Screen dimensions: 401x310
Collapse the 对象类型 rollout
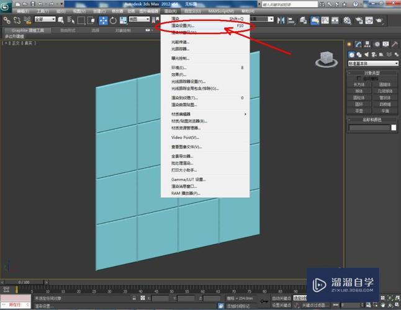pyautogui.click(x=372, y=73)
